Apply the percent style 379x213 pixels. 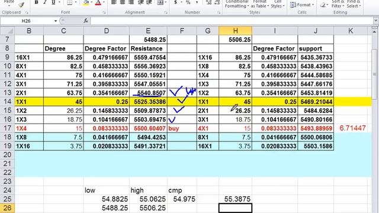(188, 2)
